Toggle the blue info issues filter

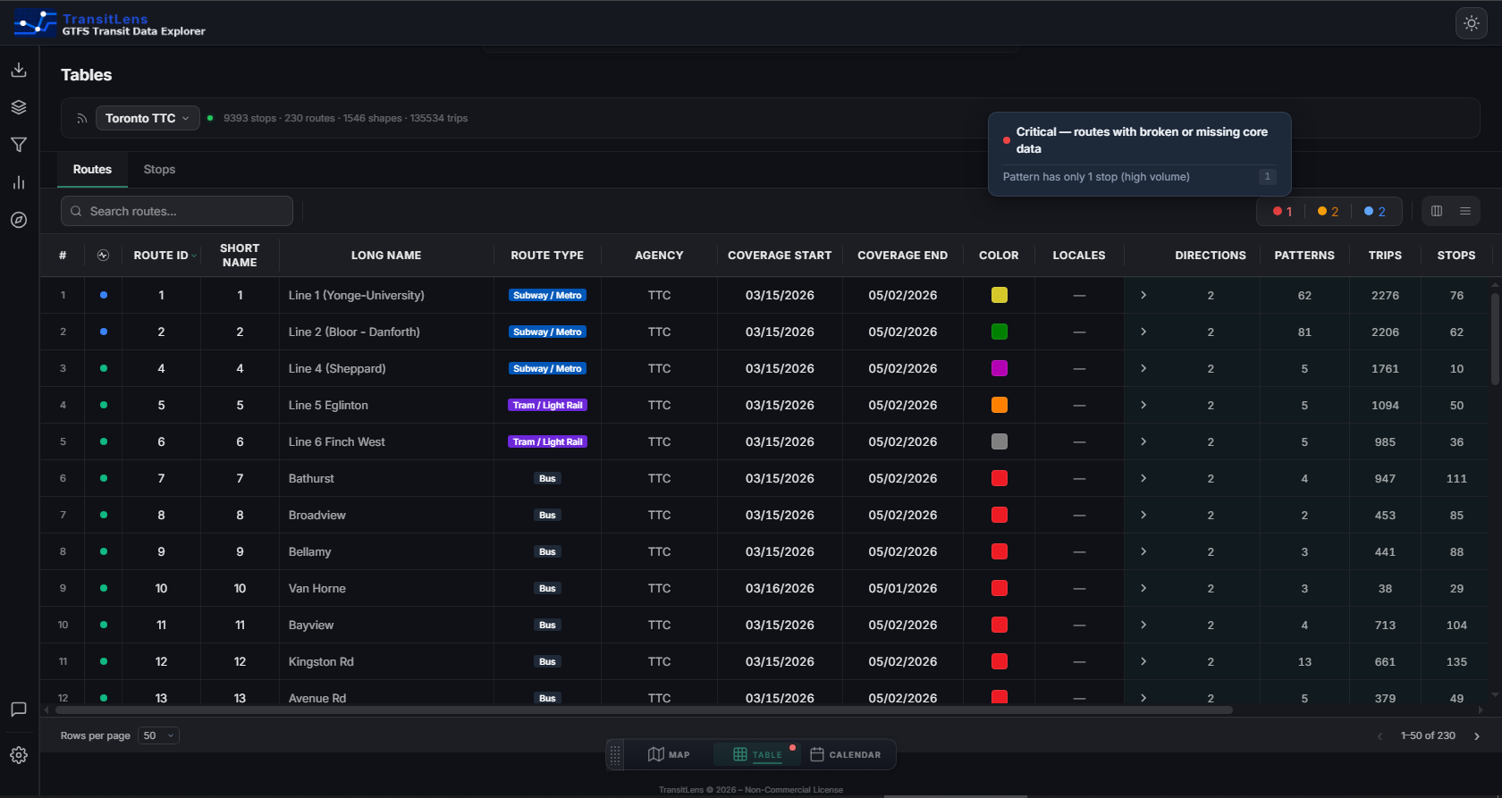[x=1375, y=212]
